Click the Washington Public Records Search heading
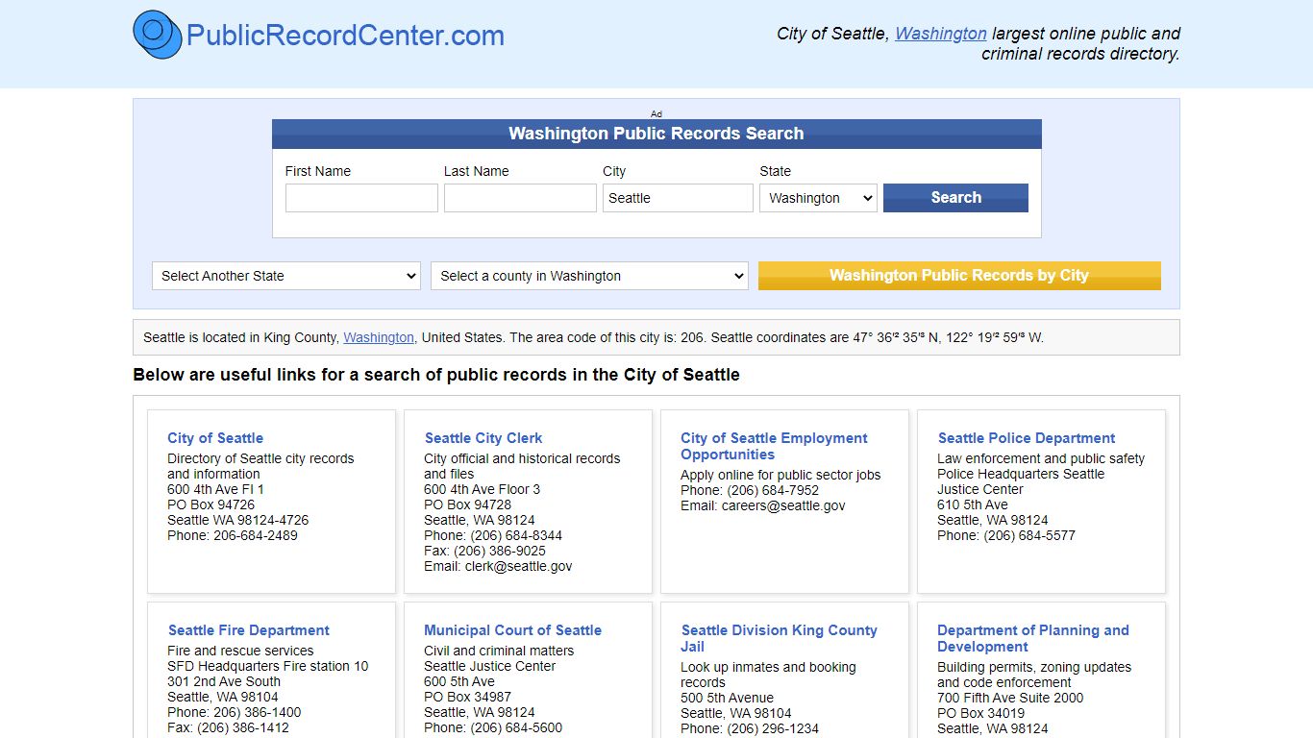 pos(656,134)
